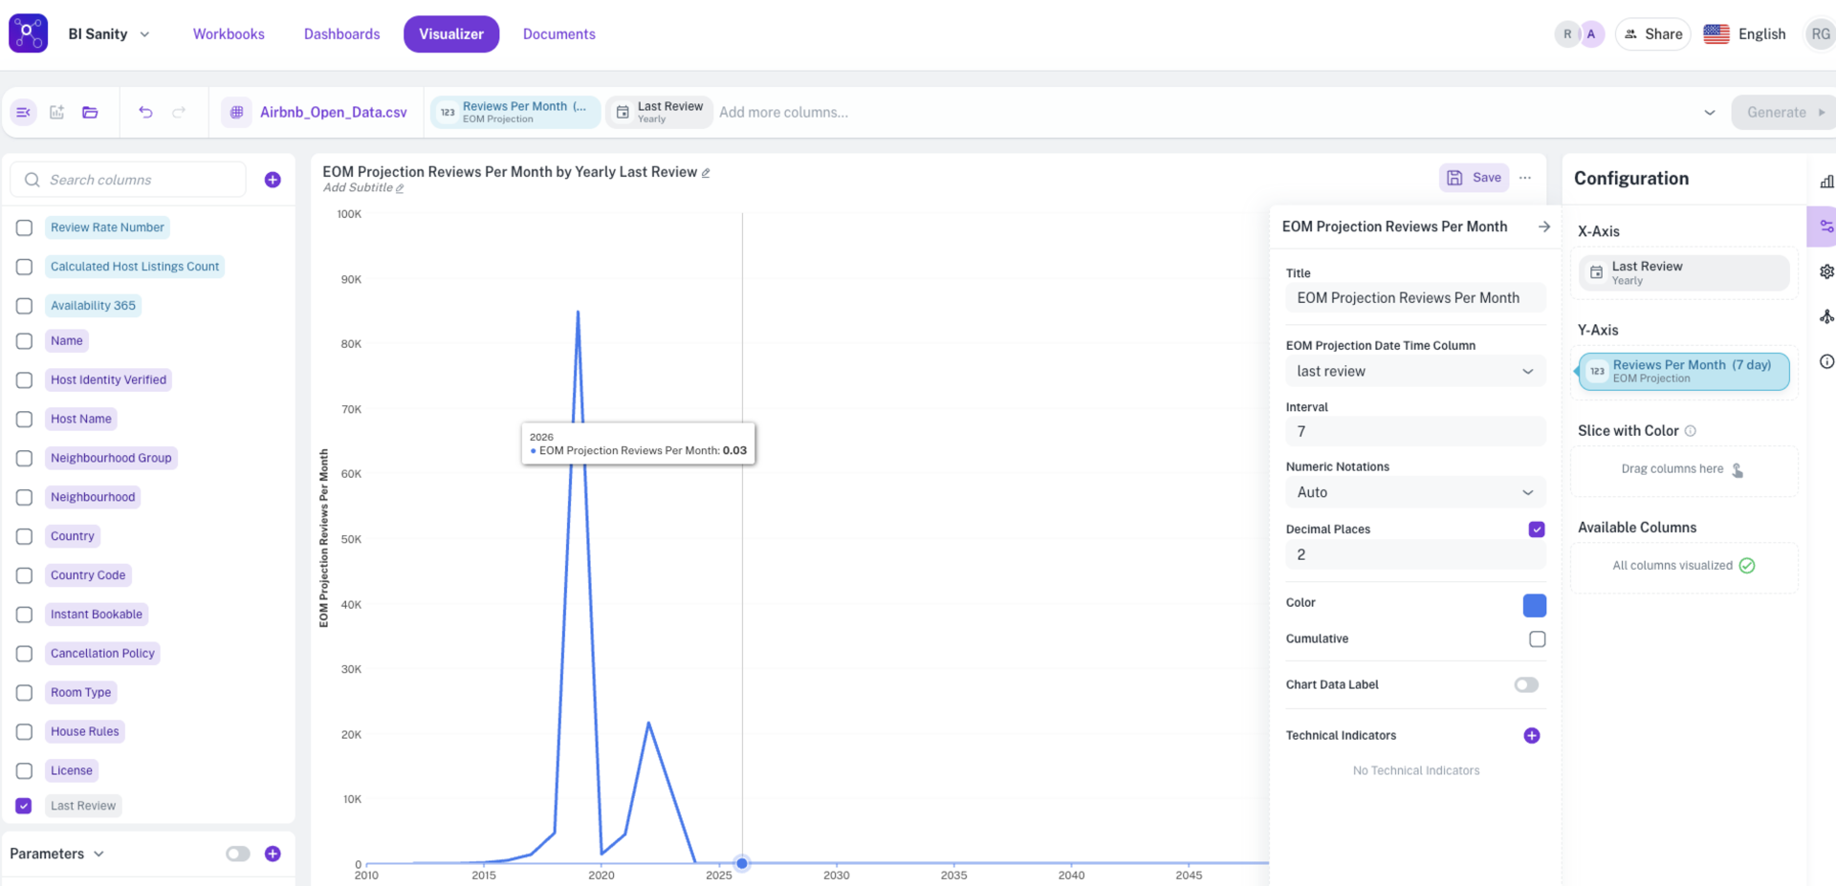Go to the Dashboards tab
This screenshot has width=1836, height=886.
point(341,34)
